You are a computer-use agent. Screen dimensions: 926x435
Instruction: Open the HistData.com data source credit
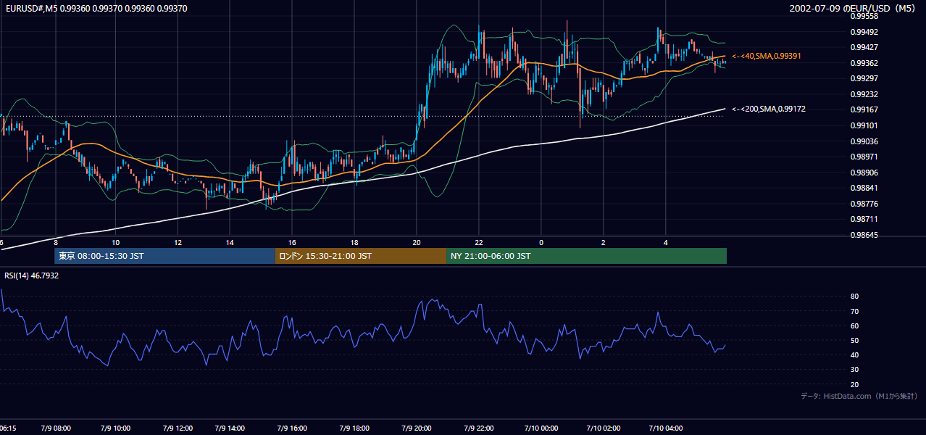(859, 396)
